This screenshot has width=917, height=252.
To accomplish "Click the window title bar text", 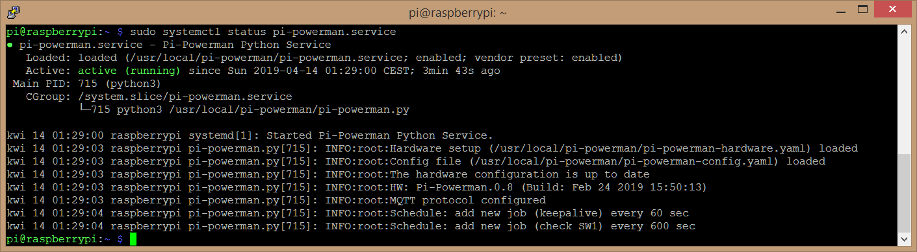I will [458, 10].
